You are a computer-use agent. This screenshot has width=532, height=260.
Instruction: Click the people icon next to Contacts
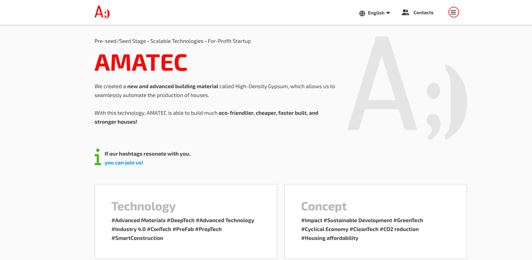405,12
